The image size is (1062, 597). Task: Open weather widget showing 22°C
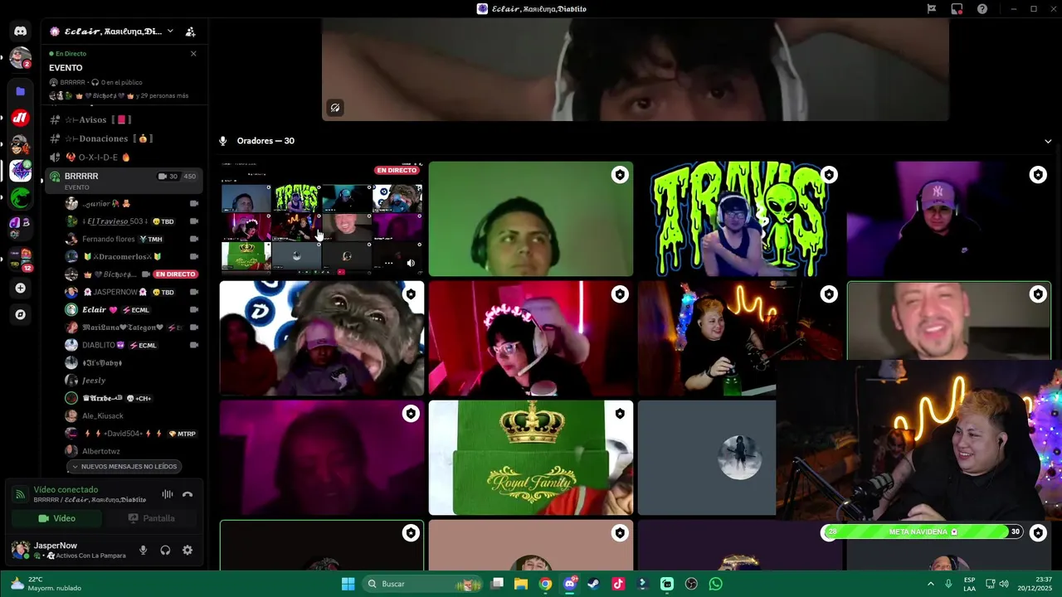point(46,584)
